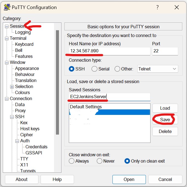Click the Open button
This screenshot has width=187, height=187.
(x=129, y=180)
